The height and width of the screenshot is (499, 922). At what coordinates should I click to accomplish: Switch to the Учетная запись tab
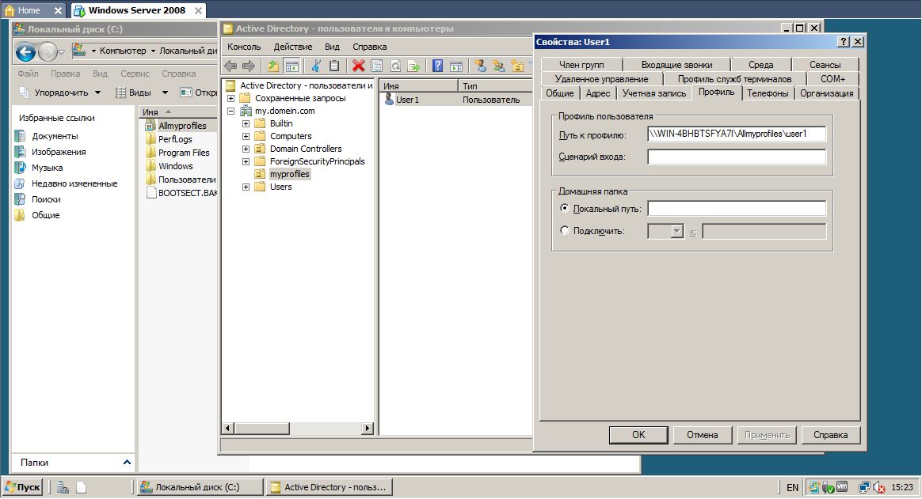click(653, 93)
